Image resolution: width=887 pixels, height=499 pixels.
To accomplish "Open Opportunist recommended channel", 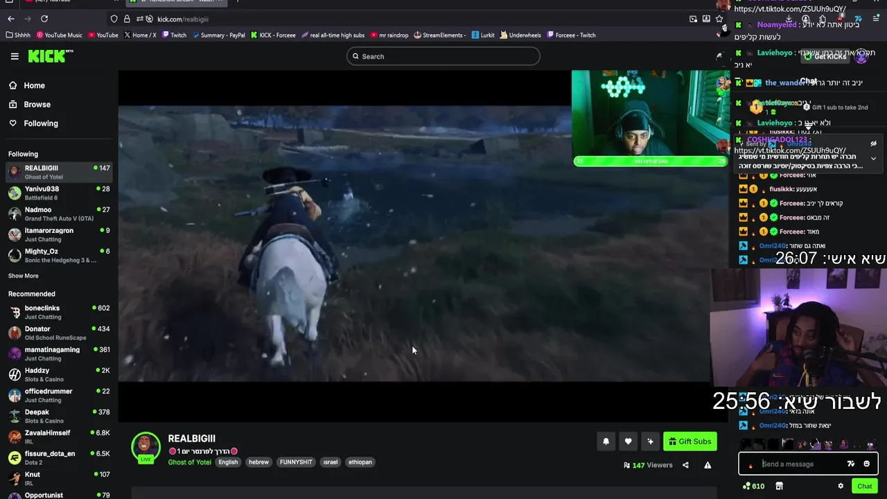I will pyautogui.click(x=58, y=495).
